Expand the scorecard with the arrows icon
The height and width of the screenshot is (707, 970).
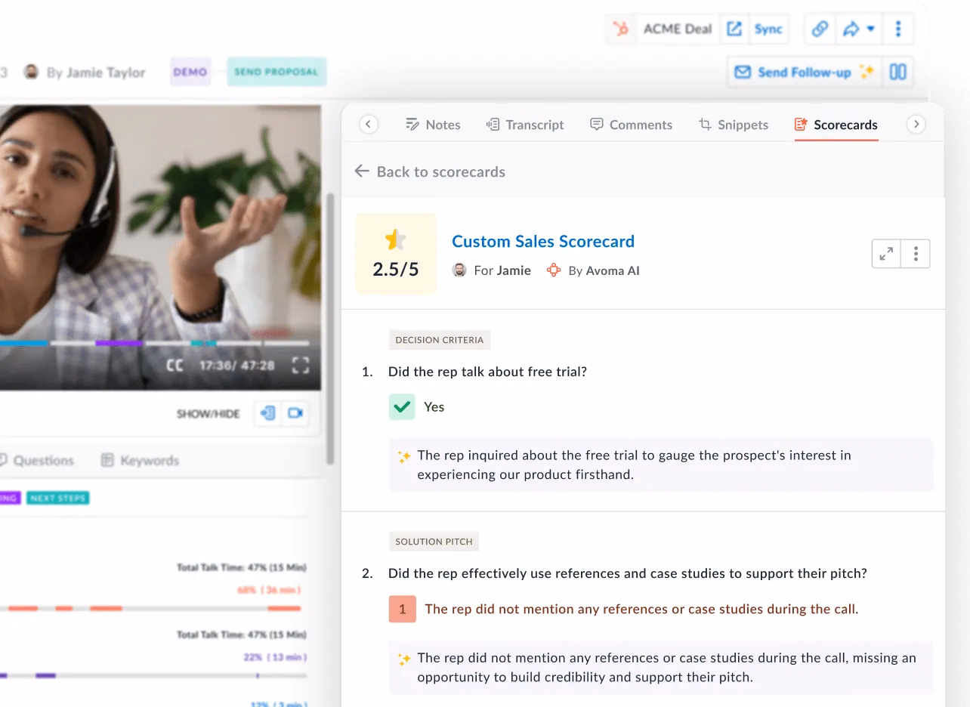point(886,254)
